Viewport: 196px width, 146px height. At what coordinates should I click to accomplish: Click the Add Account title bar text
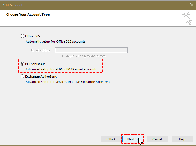(x=12, y=5)
